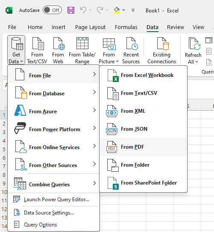Viewport: 214px width, 232px height.
Task: Choose From XML
Action: pyautogui.click(x=143, y=111)
